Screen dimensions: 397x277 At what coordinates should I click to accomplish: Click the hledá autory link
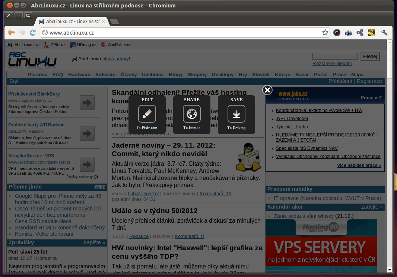[116, 59]
